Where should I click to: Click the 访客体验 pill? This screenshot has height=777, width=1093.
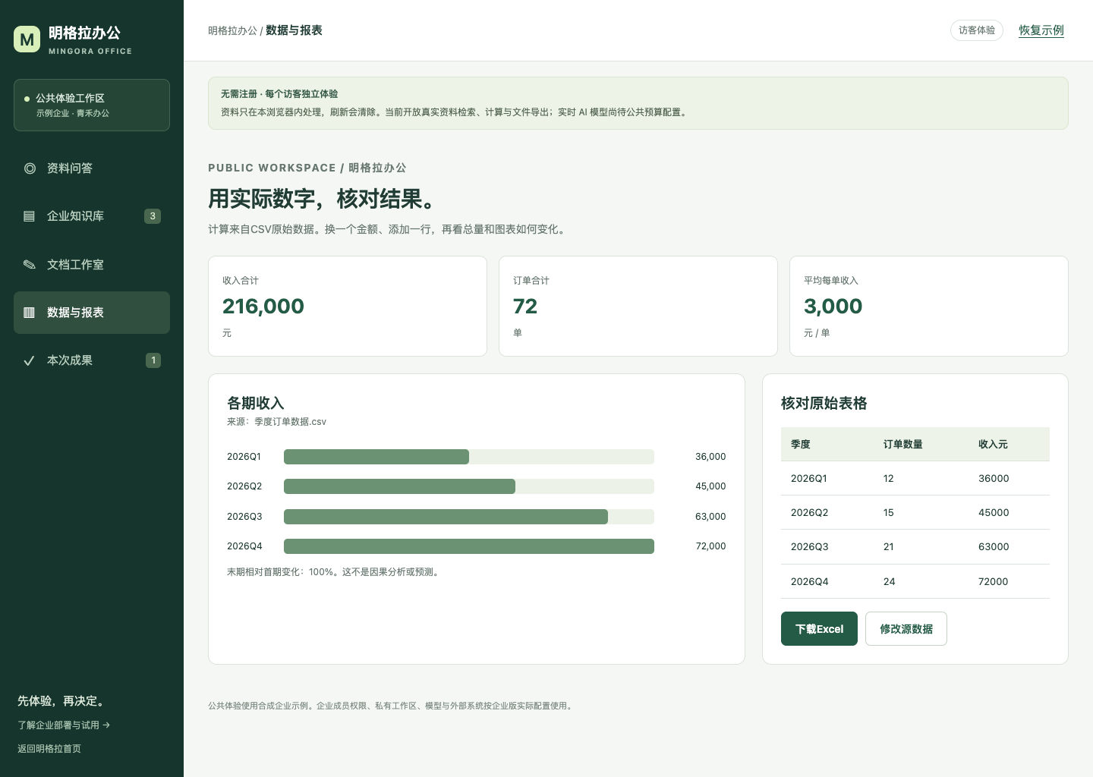[977, 30]
